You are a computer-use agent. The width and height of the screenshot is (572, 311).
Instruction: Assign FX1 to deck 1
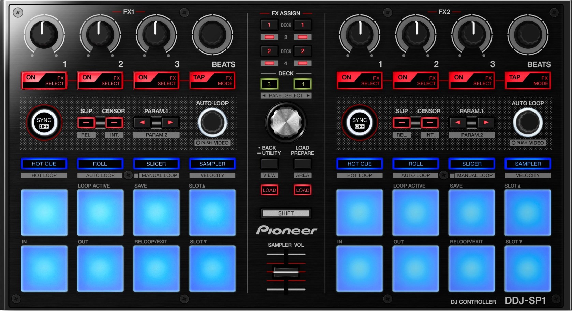(269, 25)
